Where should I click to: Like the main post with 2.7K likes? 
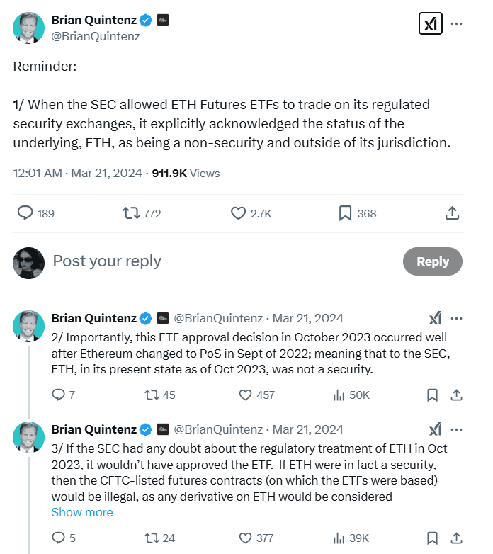[x=239, y=213]
